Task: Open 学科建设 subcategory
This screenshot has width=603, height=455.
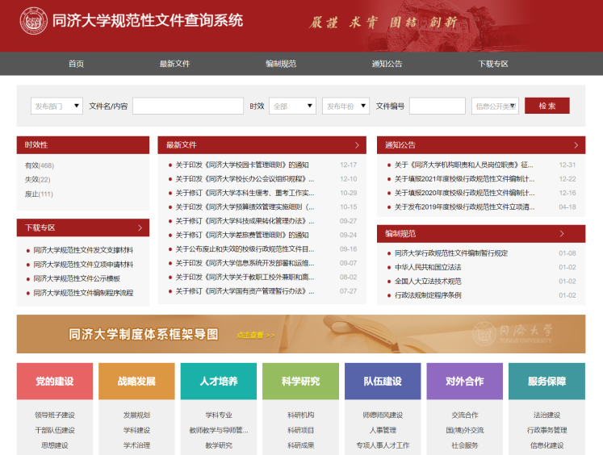Action: 136,430
